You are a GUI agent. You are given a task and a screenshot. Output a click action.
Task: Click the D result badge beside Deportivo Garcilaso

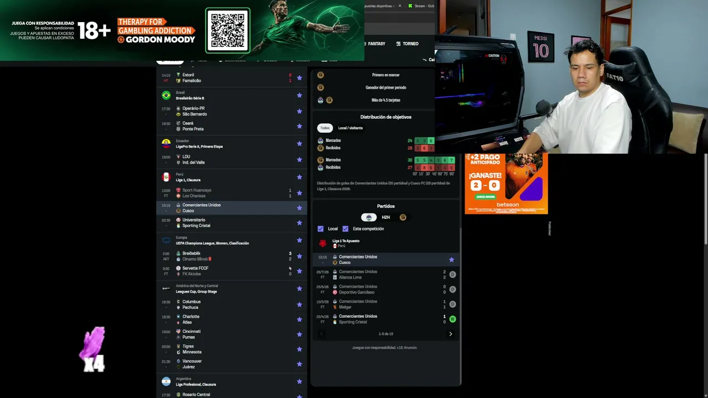[x=452, y=289]
